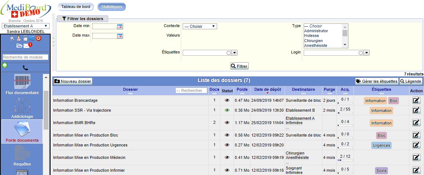Expand the Étiquettes filter dropdown arrow
This screenshot has width=424, height=175.
235,53
